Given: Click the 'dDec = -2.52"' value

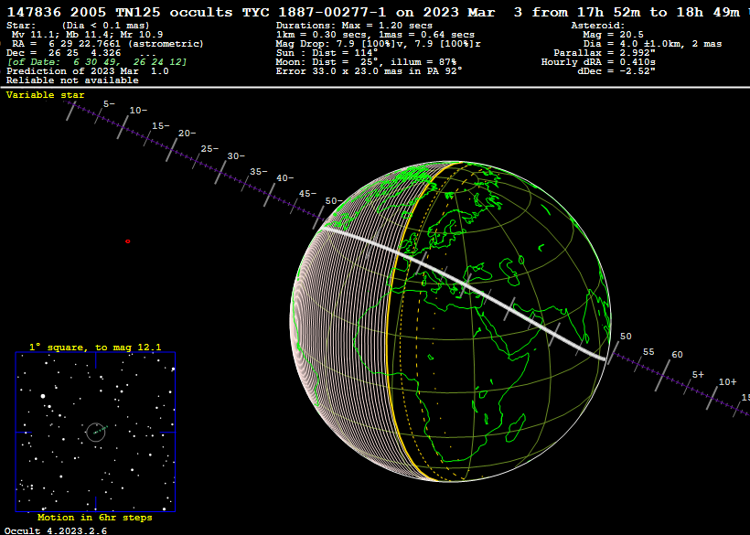Looking at the screenshot, I should pos(616,71).
